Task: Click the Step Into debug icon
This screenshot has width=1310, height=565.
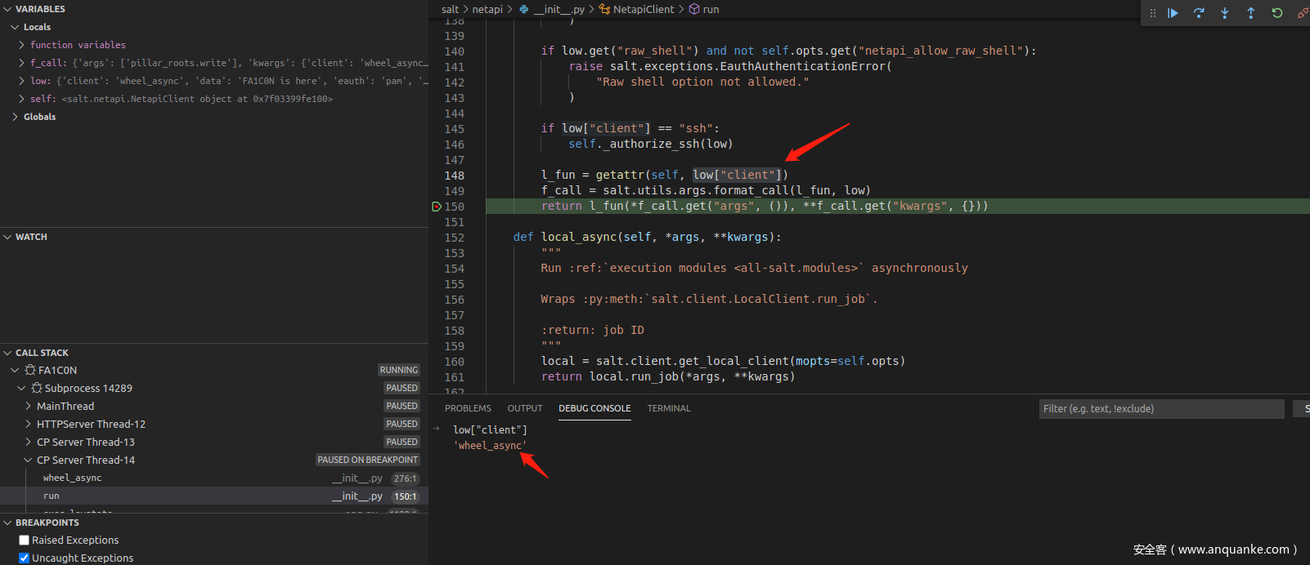Action: click(x=1225, y=13)
